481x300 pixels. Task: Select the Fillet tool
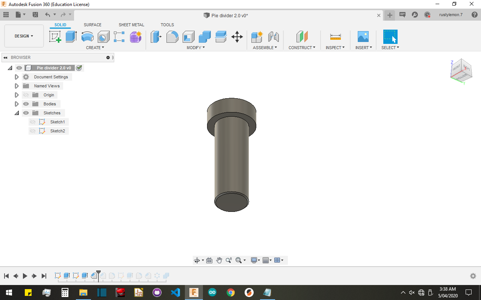click(172, 37)
